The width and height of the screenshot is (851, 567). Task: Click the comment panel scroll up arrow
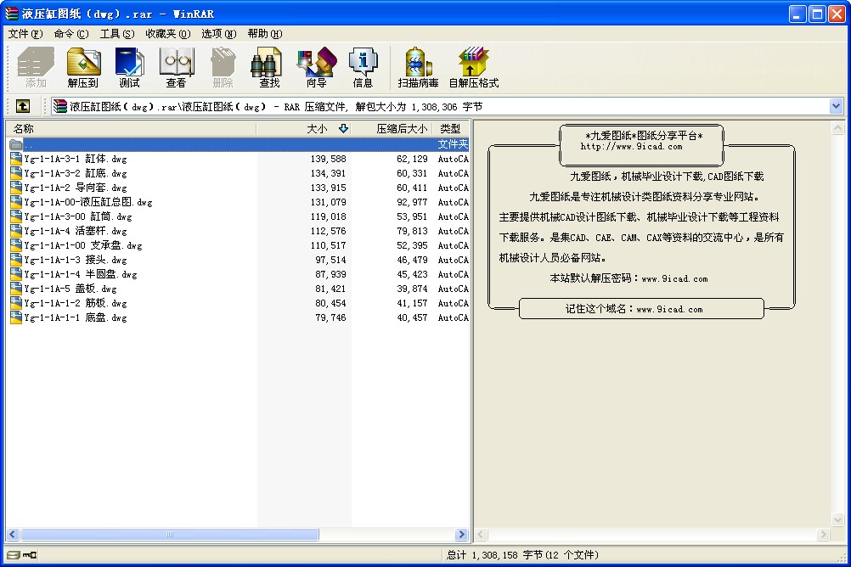837,128
